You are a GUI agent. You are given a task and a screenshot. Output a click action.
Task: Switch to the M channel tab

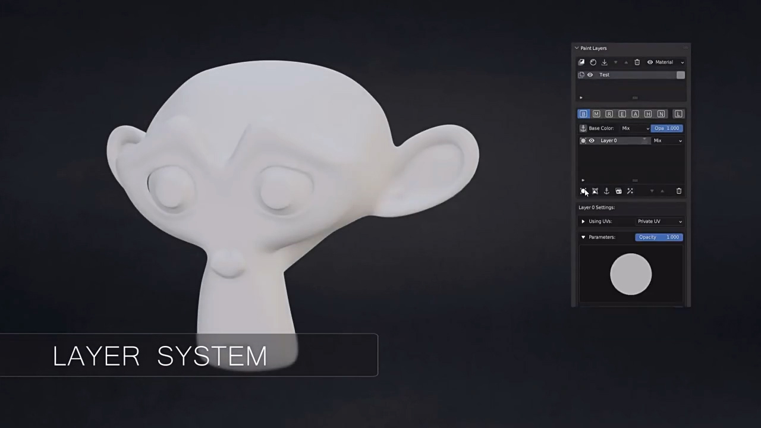[x=596, y=114]
